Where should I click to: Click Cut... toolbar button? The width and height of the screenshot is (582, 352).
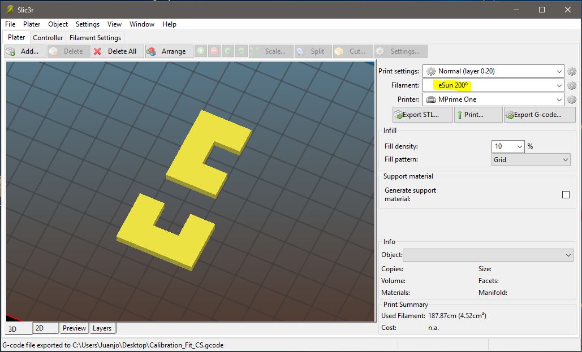coord(353,51)
